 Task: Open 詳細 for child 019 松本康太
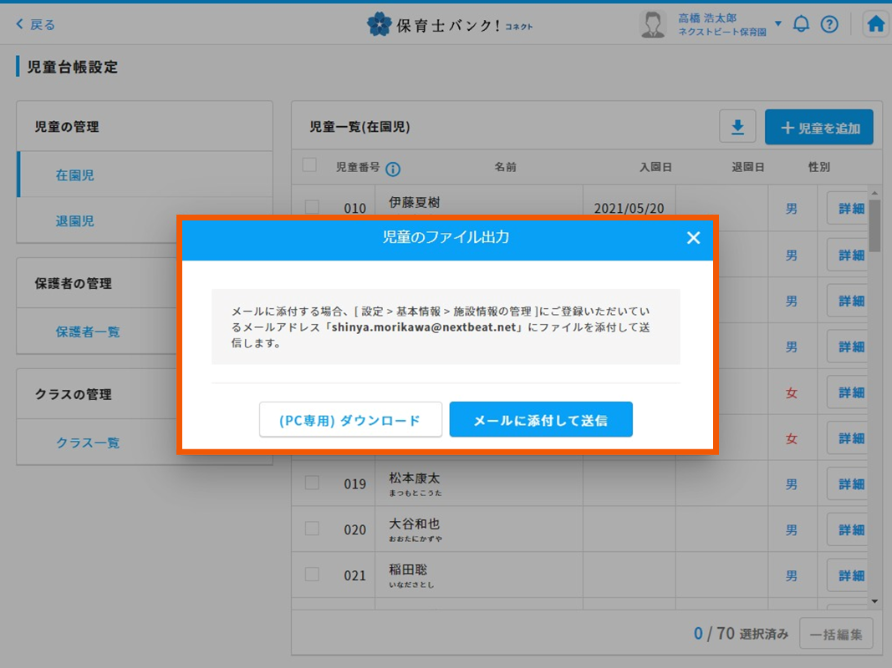click(850, 483)
